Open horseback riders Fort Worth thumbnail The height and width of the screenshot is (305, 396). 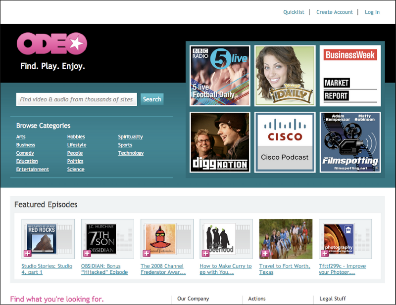(286, 239)
